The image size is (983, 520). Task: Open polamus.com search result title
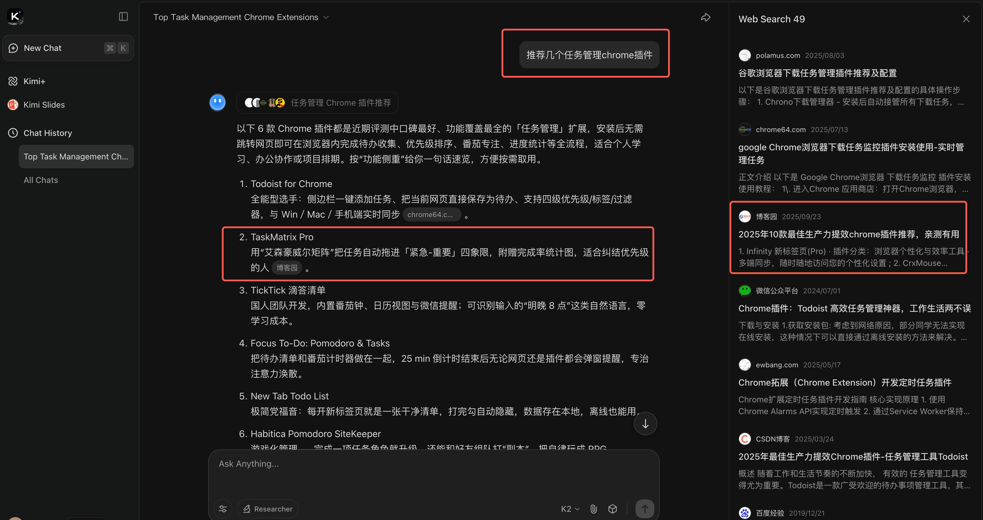[x=818, y=73]
